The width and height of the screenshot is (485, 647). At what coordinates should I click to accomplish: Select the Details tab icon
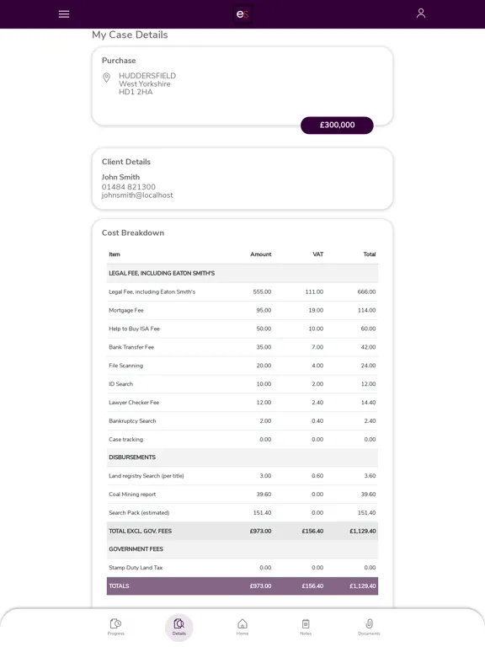pyautogui.click(x=179, y=627)
